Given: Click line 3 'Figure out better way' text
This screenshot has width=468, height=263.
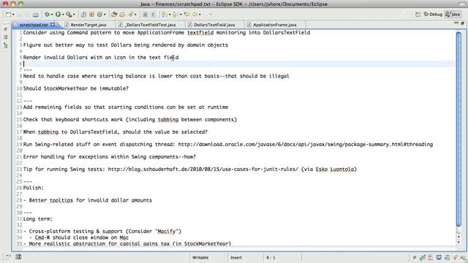Looking at the screenshot, I should coord(56,45).
